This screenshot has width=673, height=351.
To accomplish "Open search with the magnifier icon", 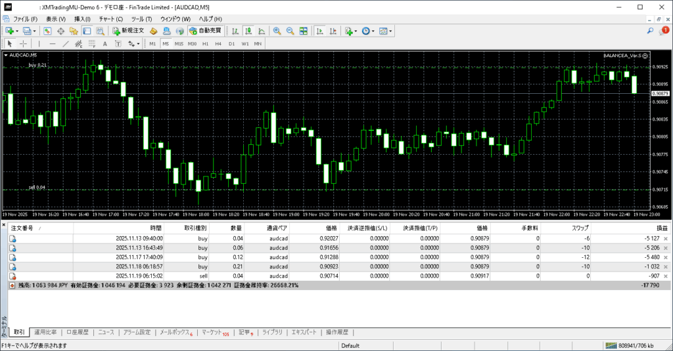I will (650, 31).
